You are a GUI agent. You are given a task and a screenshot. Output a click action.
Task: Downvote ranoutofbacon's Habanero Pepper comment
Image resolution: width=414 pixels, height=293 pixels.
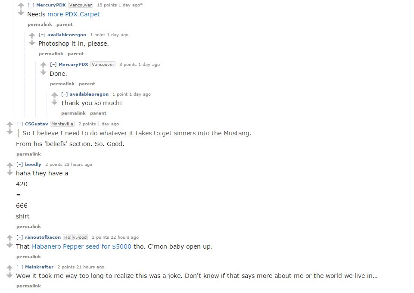9,245
